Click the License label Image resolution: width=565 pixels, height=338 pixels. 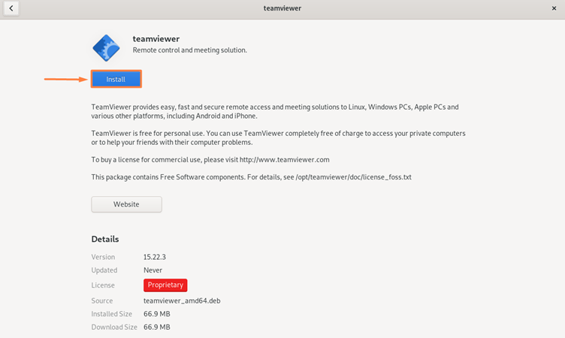103,285
